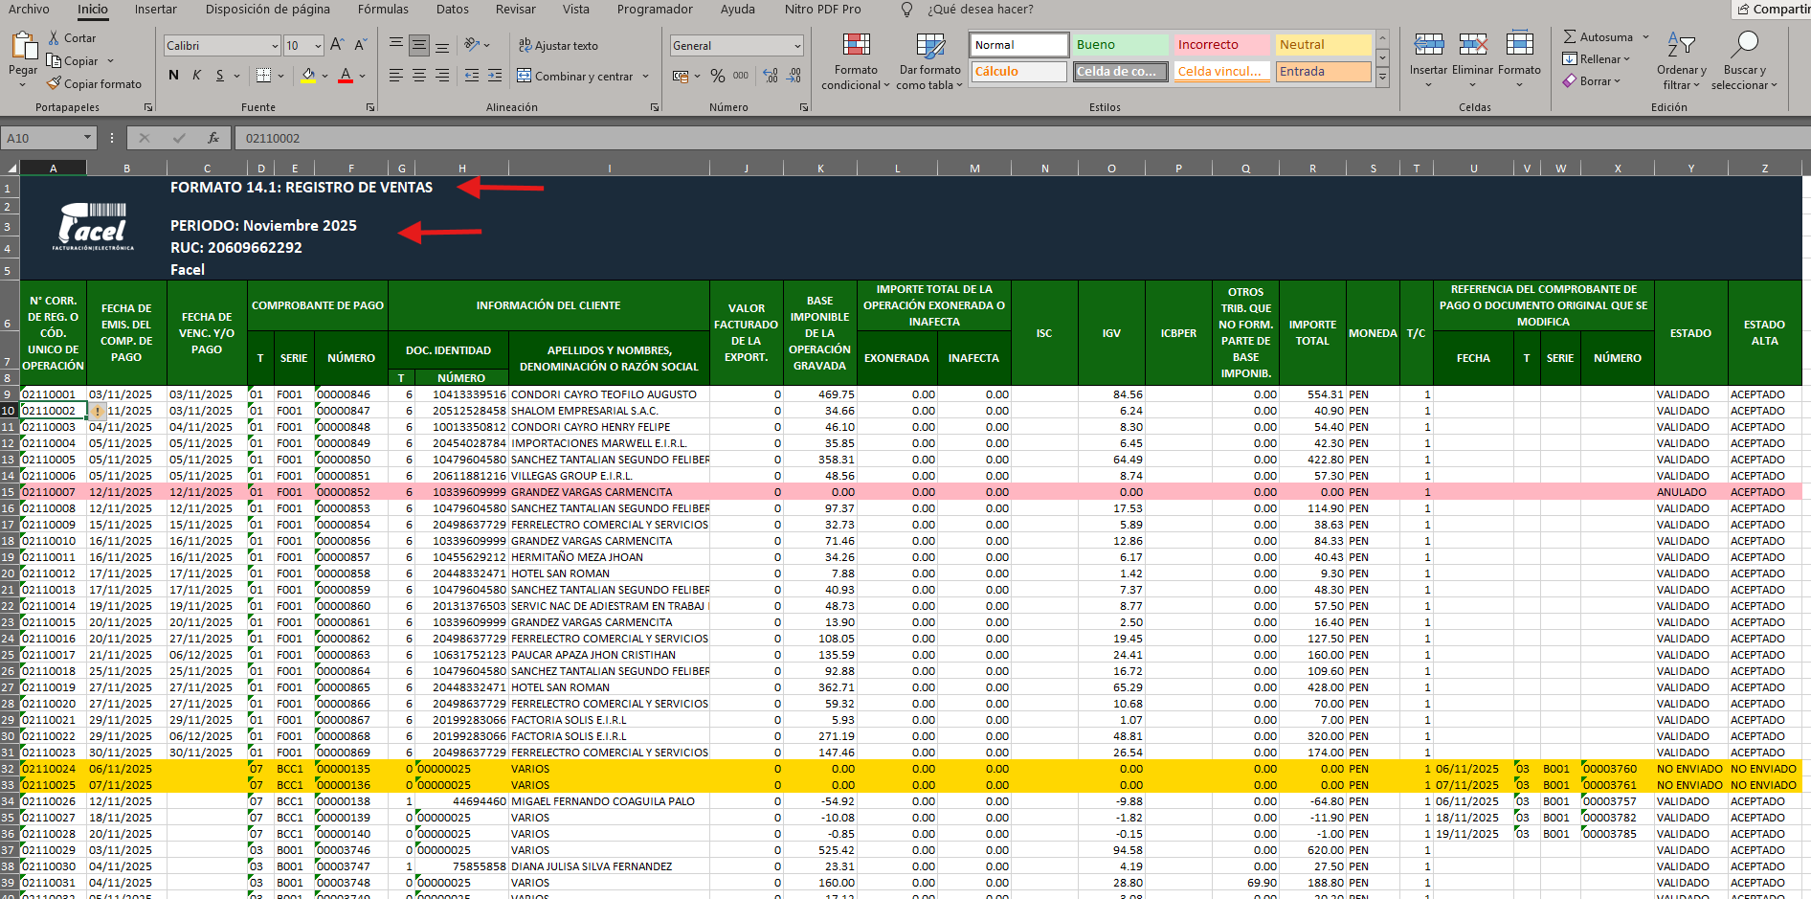Toggle bold formatting N button
The image size is (1811, 899).
pyautogui.click(x=173, y=76)
